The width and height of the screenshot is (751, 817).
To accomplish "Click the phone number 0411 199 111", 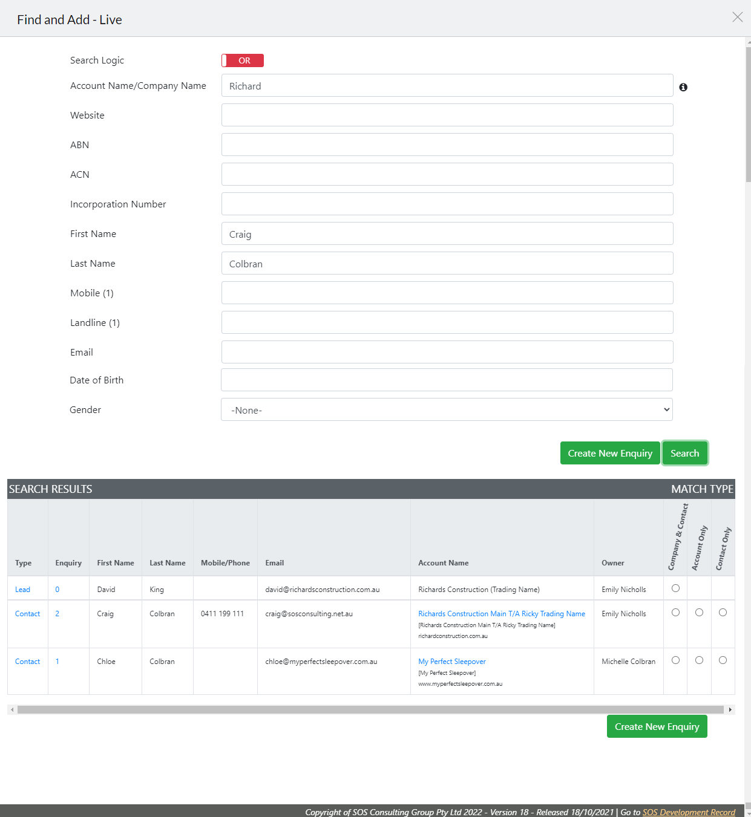I will [x=222, y=614].
